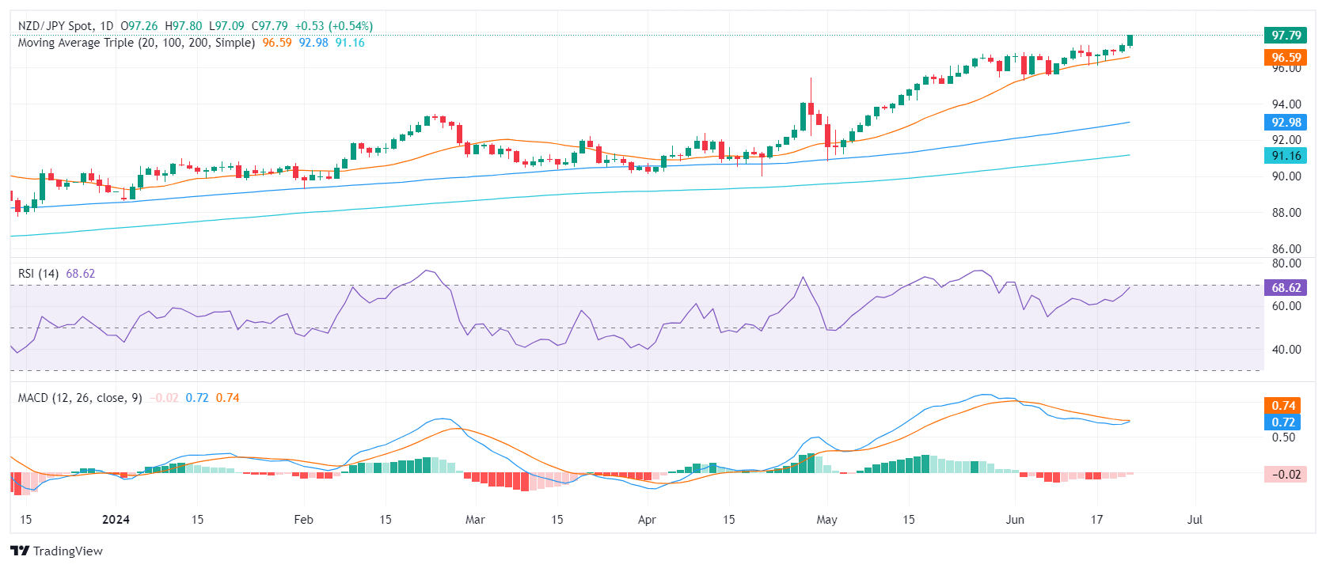Click the +0.53 (+0.54%) change value
Screen dimensions: 1326x568
click(334, 26)
